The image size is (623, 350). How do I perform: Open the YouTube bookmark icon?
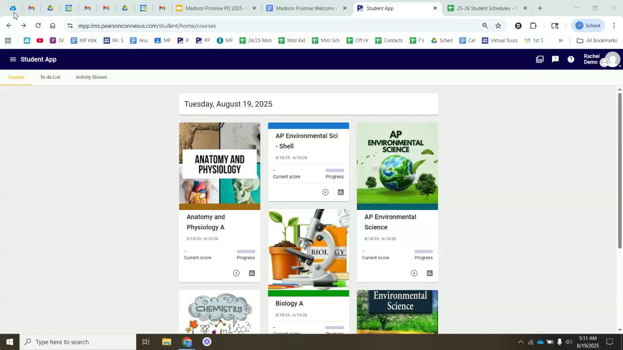click(x=40, y=40)
